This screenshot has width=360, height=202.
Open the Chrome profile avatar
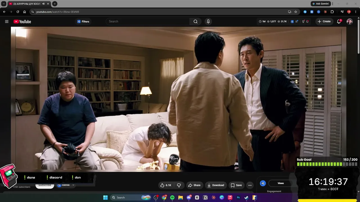click(x=349, y=12)
